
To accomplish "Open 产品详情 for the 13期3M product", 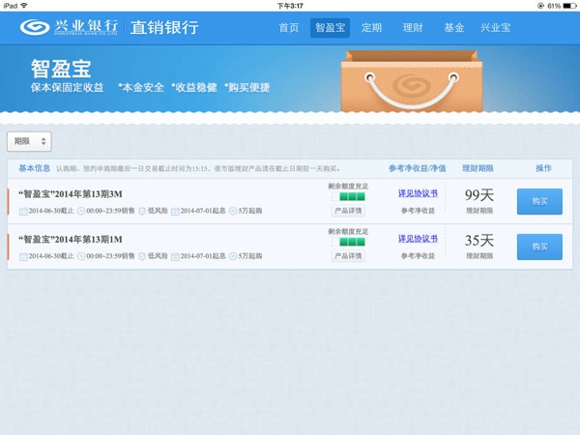I will coord(348,211).
